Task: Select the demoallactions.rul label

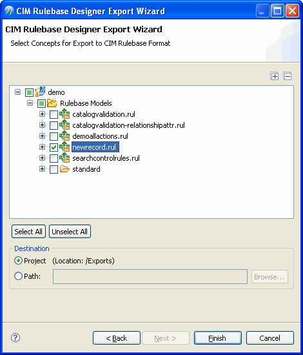Action: tap(100, 136)
